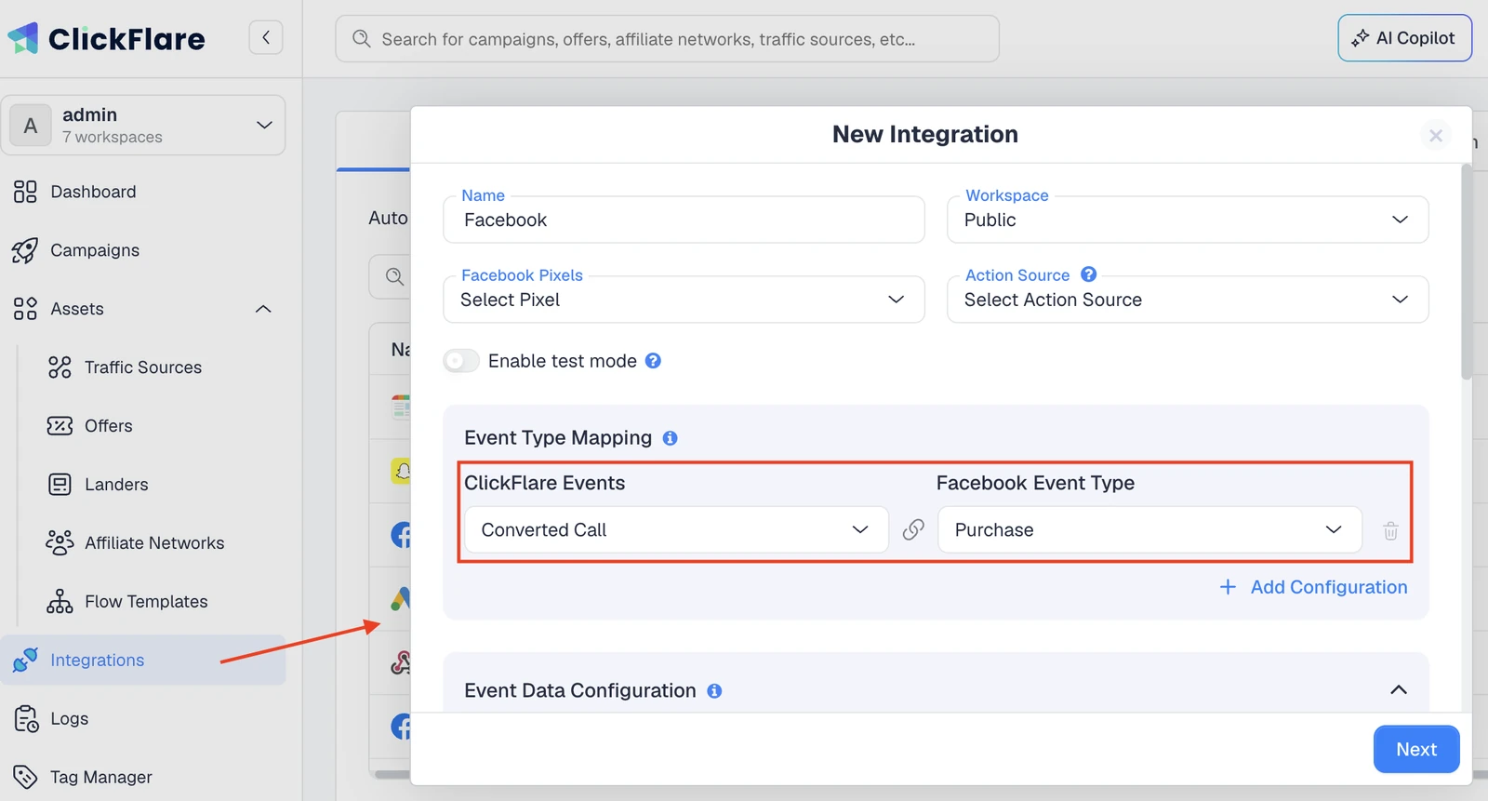The height and width of the screenshot is (801, 1488).
Task: Open the Facebook Event Type Purchase dropdown
Action: (1149, 529)
